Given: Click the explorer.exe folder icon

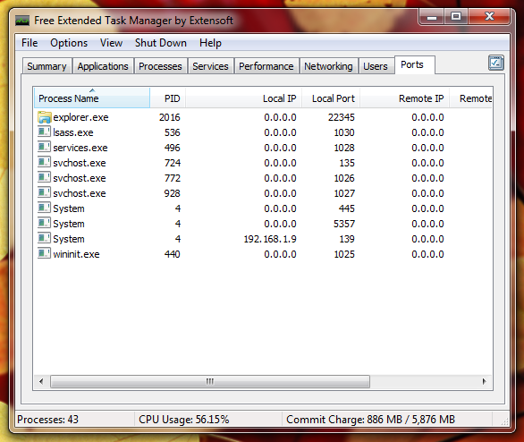Looking at the screenshot, I should (44, 117).
